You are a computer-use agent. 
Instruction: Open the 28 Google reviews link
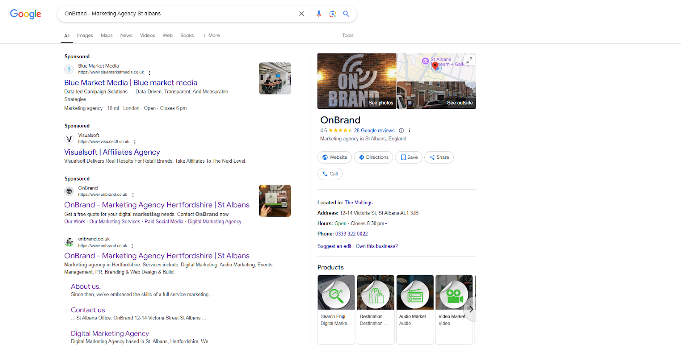374,130
